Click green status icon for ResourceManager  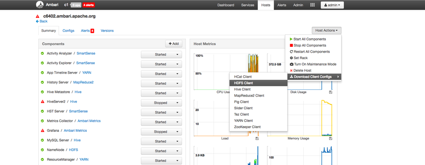[x=42, y=159]
